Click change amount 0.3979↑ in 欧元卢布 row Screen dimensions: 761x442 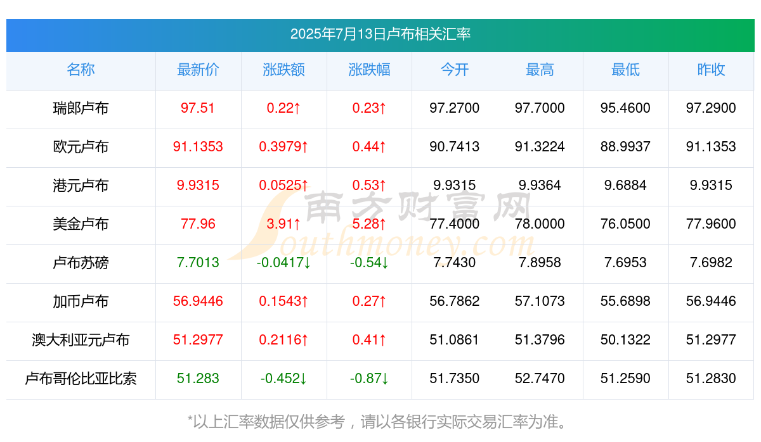[283, 147]
